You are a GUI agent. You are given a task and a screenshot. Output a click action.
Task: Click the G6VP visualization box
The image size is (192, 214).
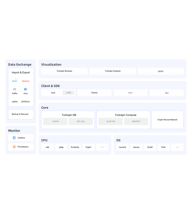click(161, 71)
